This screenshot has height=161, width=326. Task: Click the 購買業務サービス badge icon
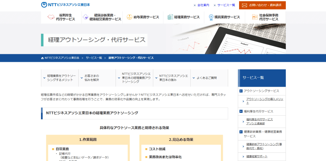pos(211,17)
